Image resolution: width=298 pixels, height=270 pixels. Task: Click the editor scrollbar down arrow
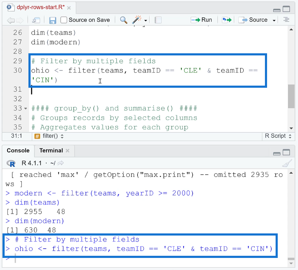[x=291, y=128]
